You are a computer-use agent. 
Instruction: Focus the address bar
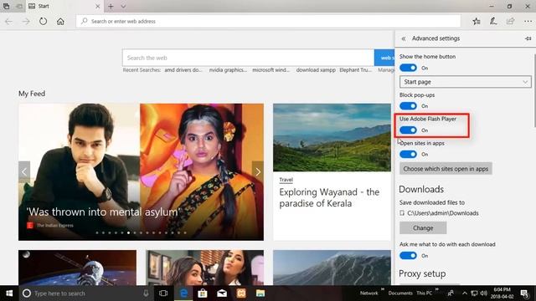pyautogui.click(x=268, y=21)
